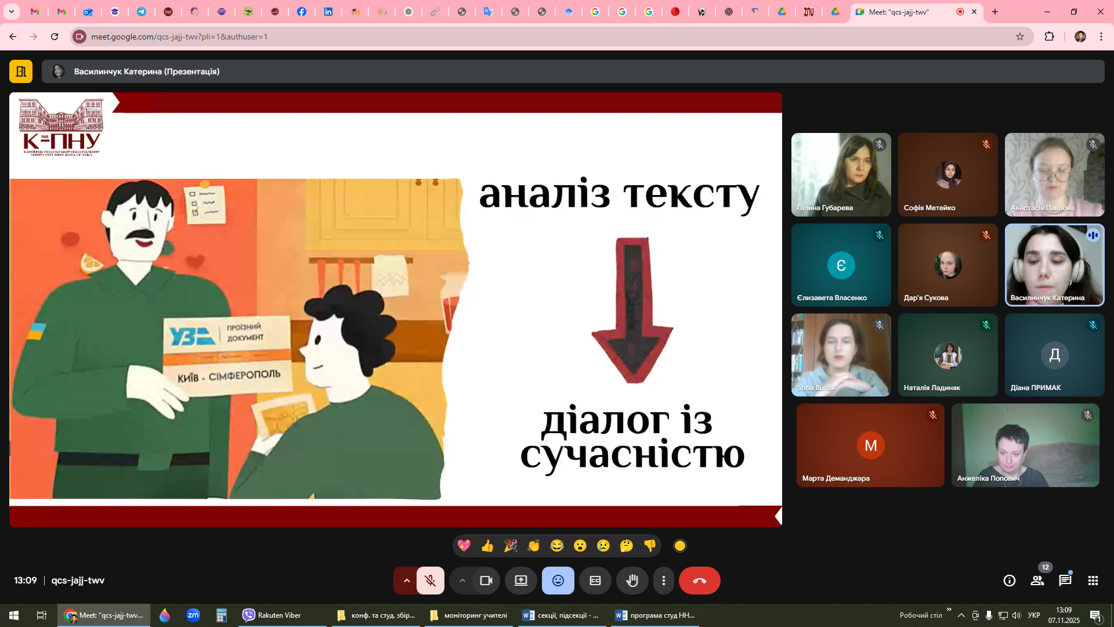This screenshot has width=1114, height=627.
Task: Open the activities grid icon
Action: coord(1093,581)
